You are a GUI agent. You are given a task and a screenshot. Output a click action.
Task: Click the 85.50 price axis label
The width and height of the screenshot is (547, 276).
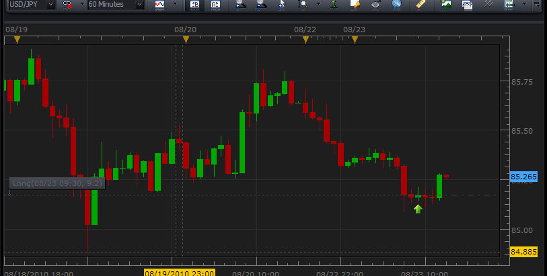522,131
